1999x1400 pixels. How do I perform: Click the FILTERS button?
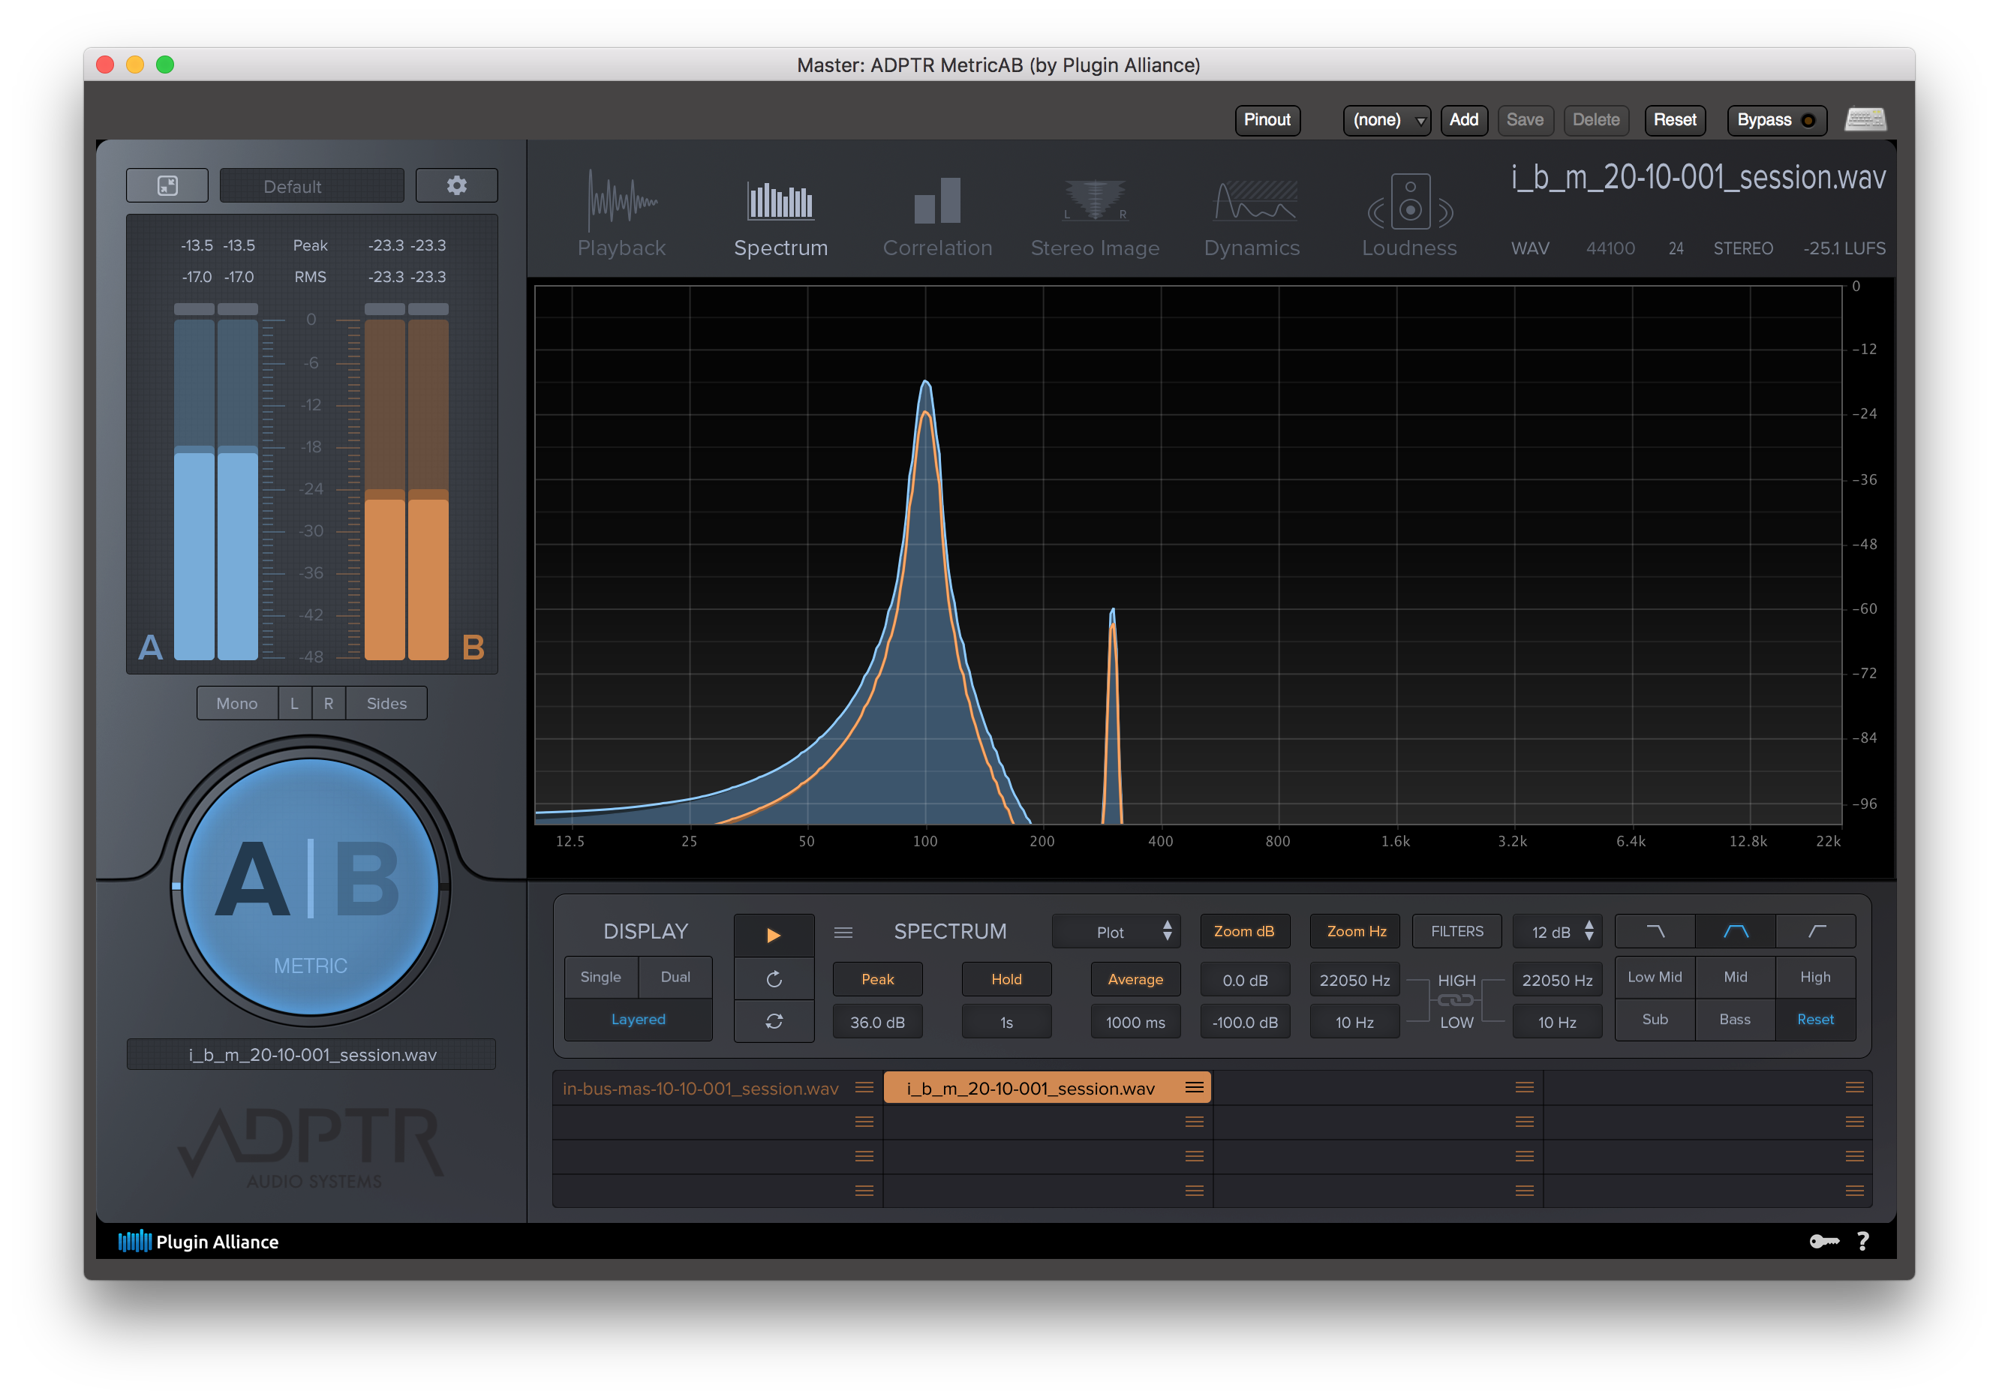tap(1456, 932)
